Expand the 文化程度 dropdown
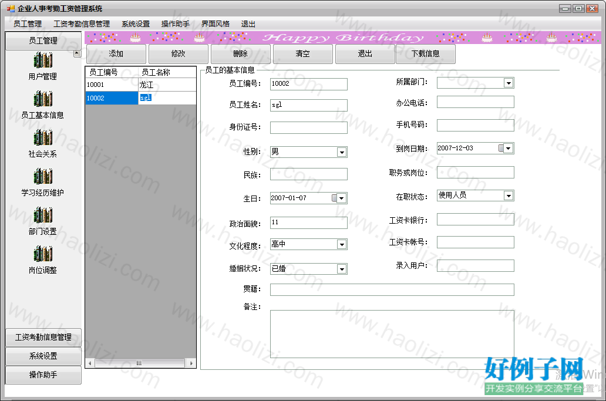Viewport: 606px width, 401px height. point(342,245)
